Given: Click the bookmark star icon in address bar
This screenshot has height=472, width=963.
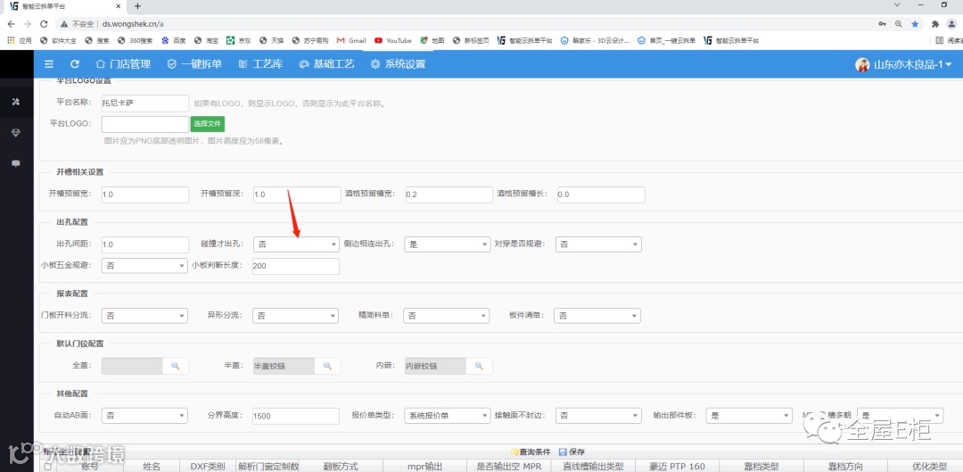Looking at the screenshot, I should [x=915, y=24].
